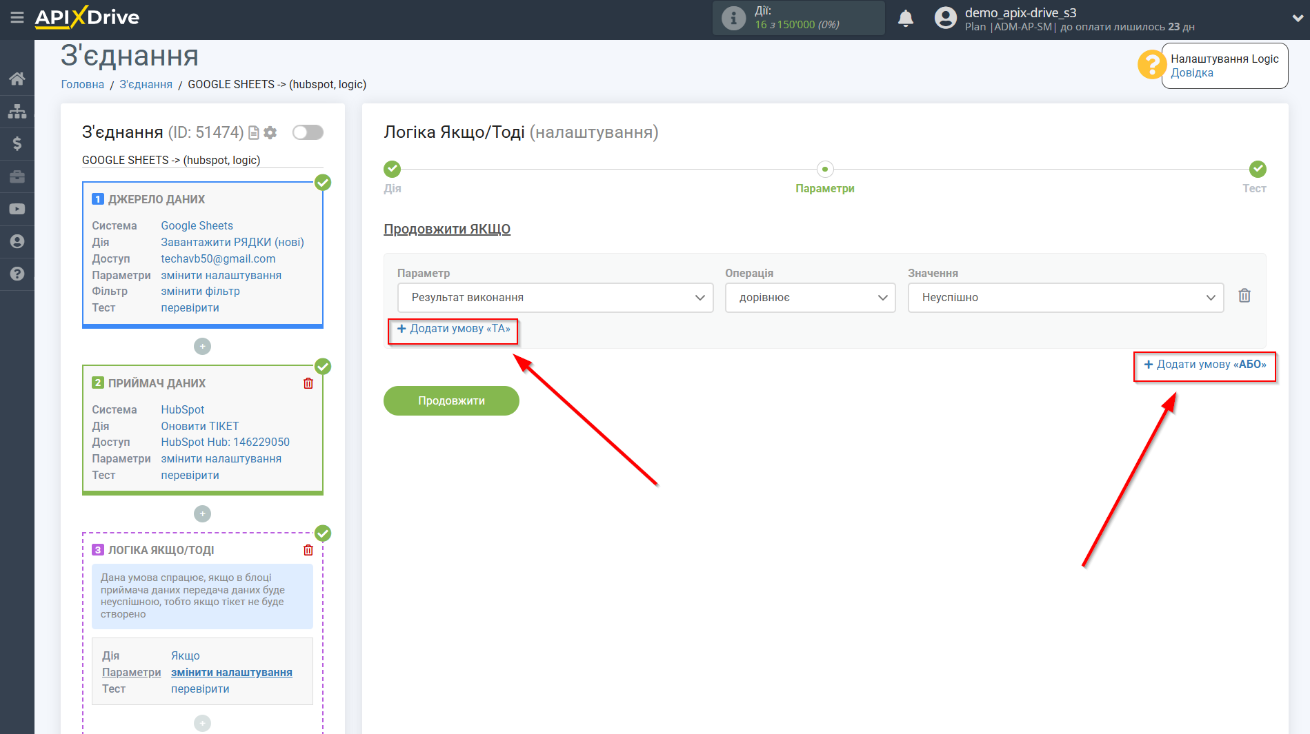Click Оновити ТІКЕТ action link
Viewport: 1310px width, 734px height.
(x=200, y=426)
